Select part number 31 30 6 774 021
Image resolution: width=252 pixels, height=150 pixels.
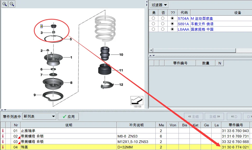[235, 147]
